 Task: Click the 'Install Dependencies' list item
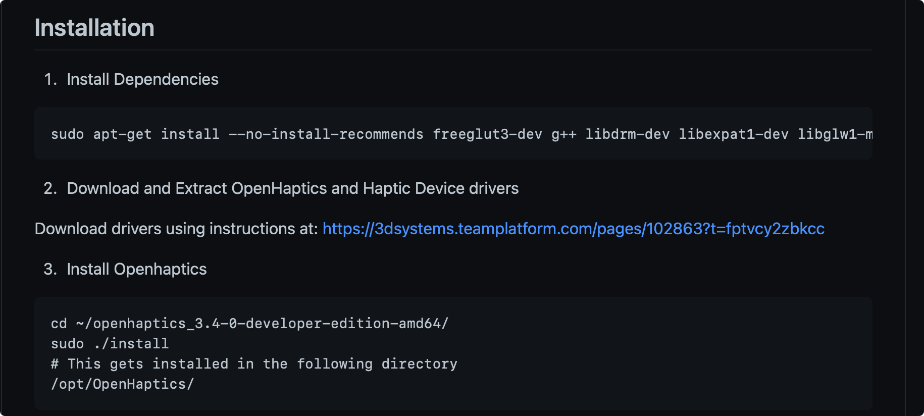tap(142, 79)
